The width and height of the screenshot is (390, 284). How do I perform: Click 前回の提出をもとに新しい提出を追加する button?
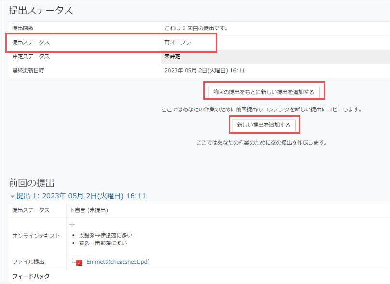tap(263, 92)
